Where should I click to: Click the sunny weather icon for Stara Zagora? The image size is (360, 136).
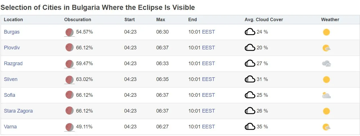tap(326, 111)
